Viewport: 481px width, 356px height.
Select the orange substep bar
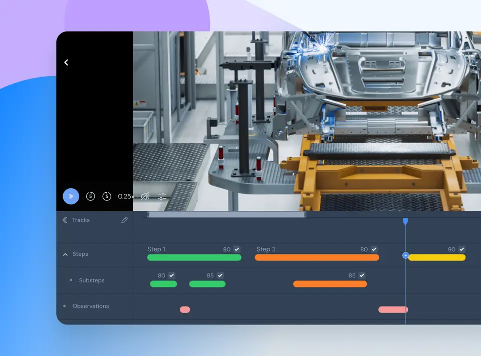click(x=330, y=284)
